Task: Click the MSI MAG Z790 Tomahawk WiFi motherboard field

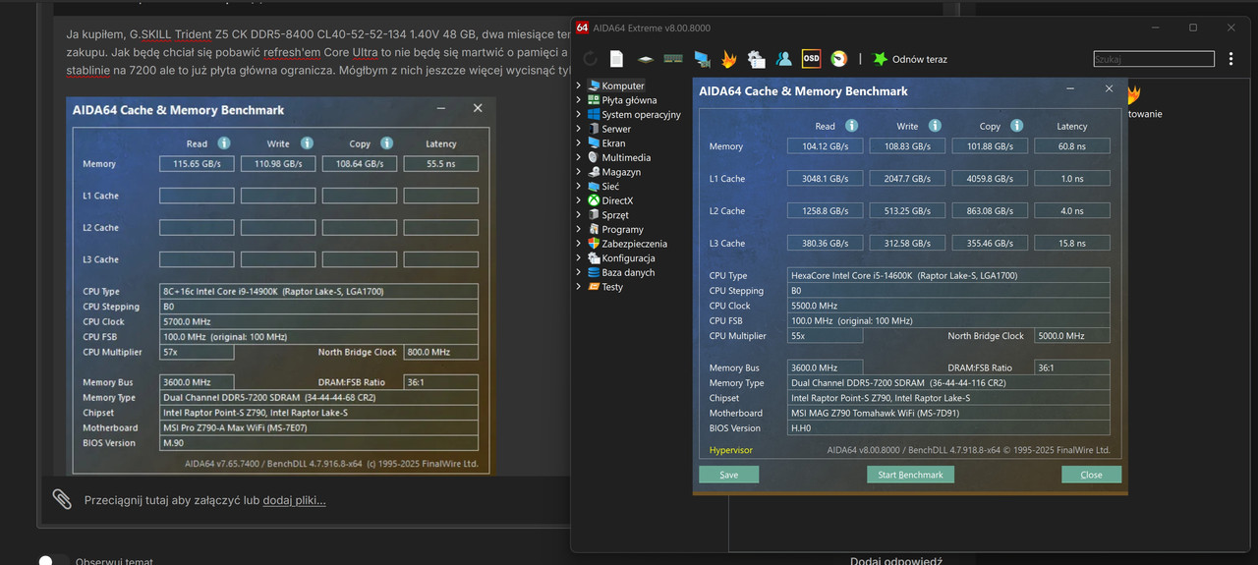Action: coord(948,414)
